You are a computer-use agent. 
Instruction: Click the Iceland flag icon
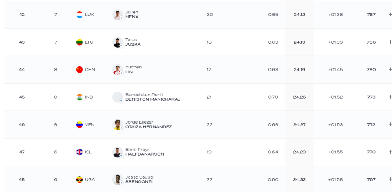80,152
